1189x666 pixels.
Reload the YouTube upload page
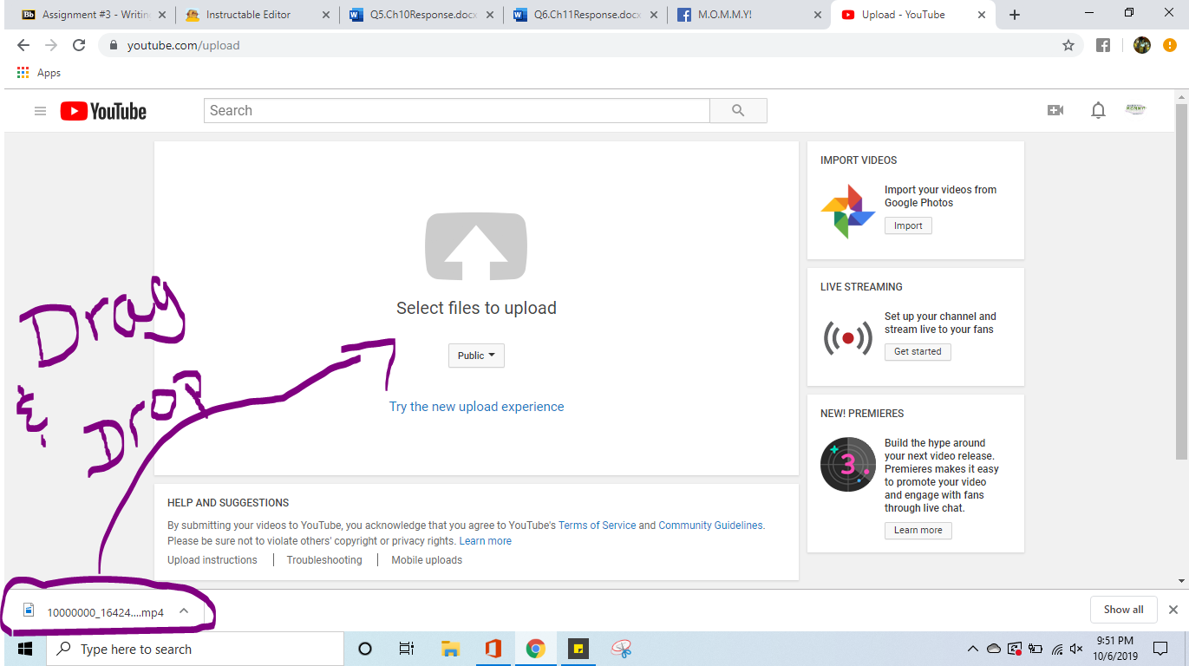[x=79, y=45]
